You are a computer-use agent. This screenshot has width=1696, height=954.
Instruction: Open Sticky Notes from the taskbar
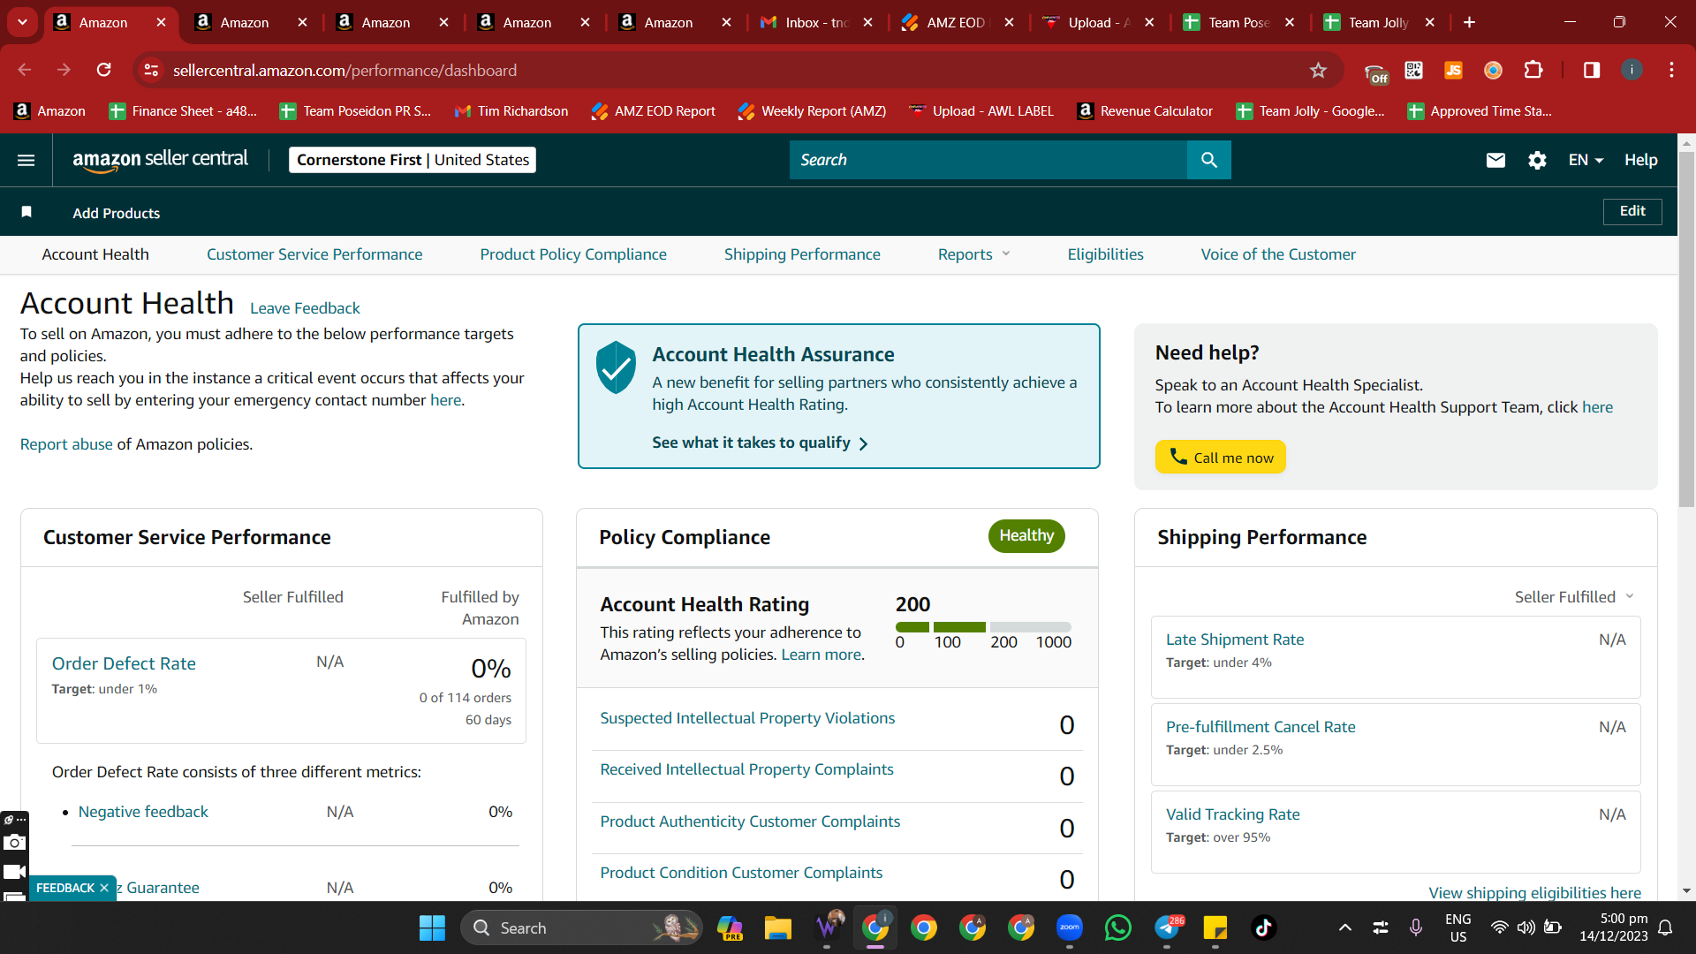[1215, 927]
